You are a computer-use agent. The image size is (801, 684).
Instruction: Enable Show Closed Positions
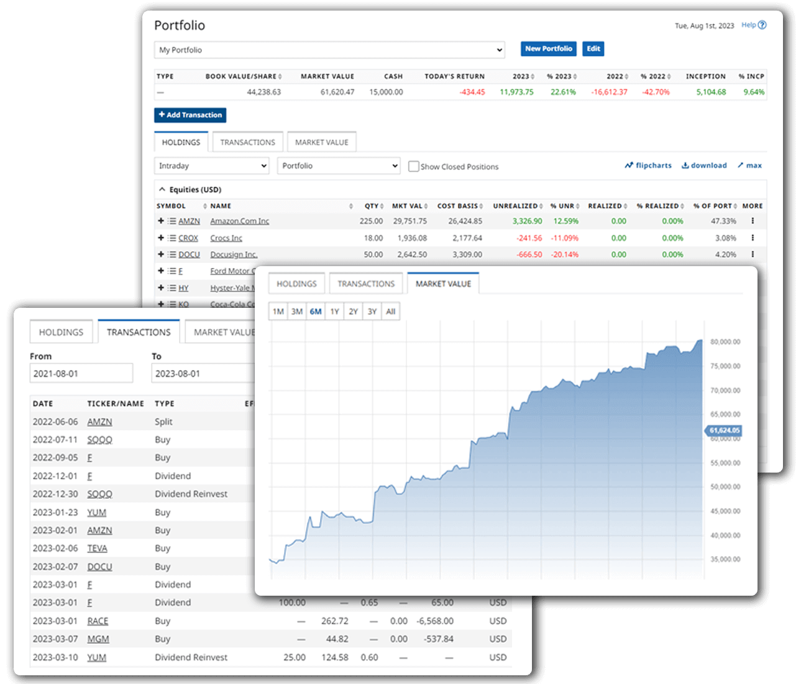[x=413, y=166]
